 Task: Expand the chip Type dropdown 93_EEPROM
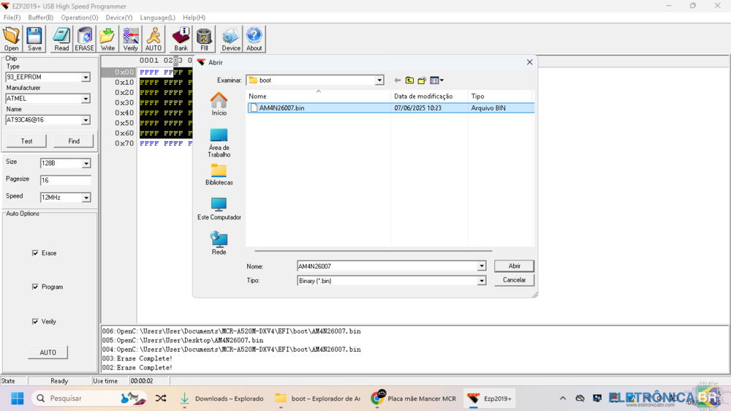pyautogui.click(x=86, y=77)
